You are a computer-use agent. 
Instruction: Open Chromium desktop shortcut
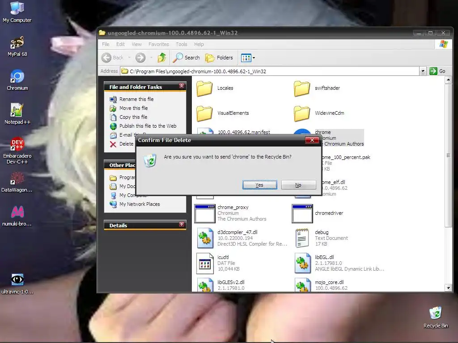tap(17, 80)
